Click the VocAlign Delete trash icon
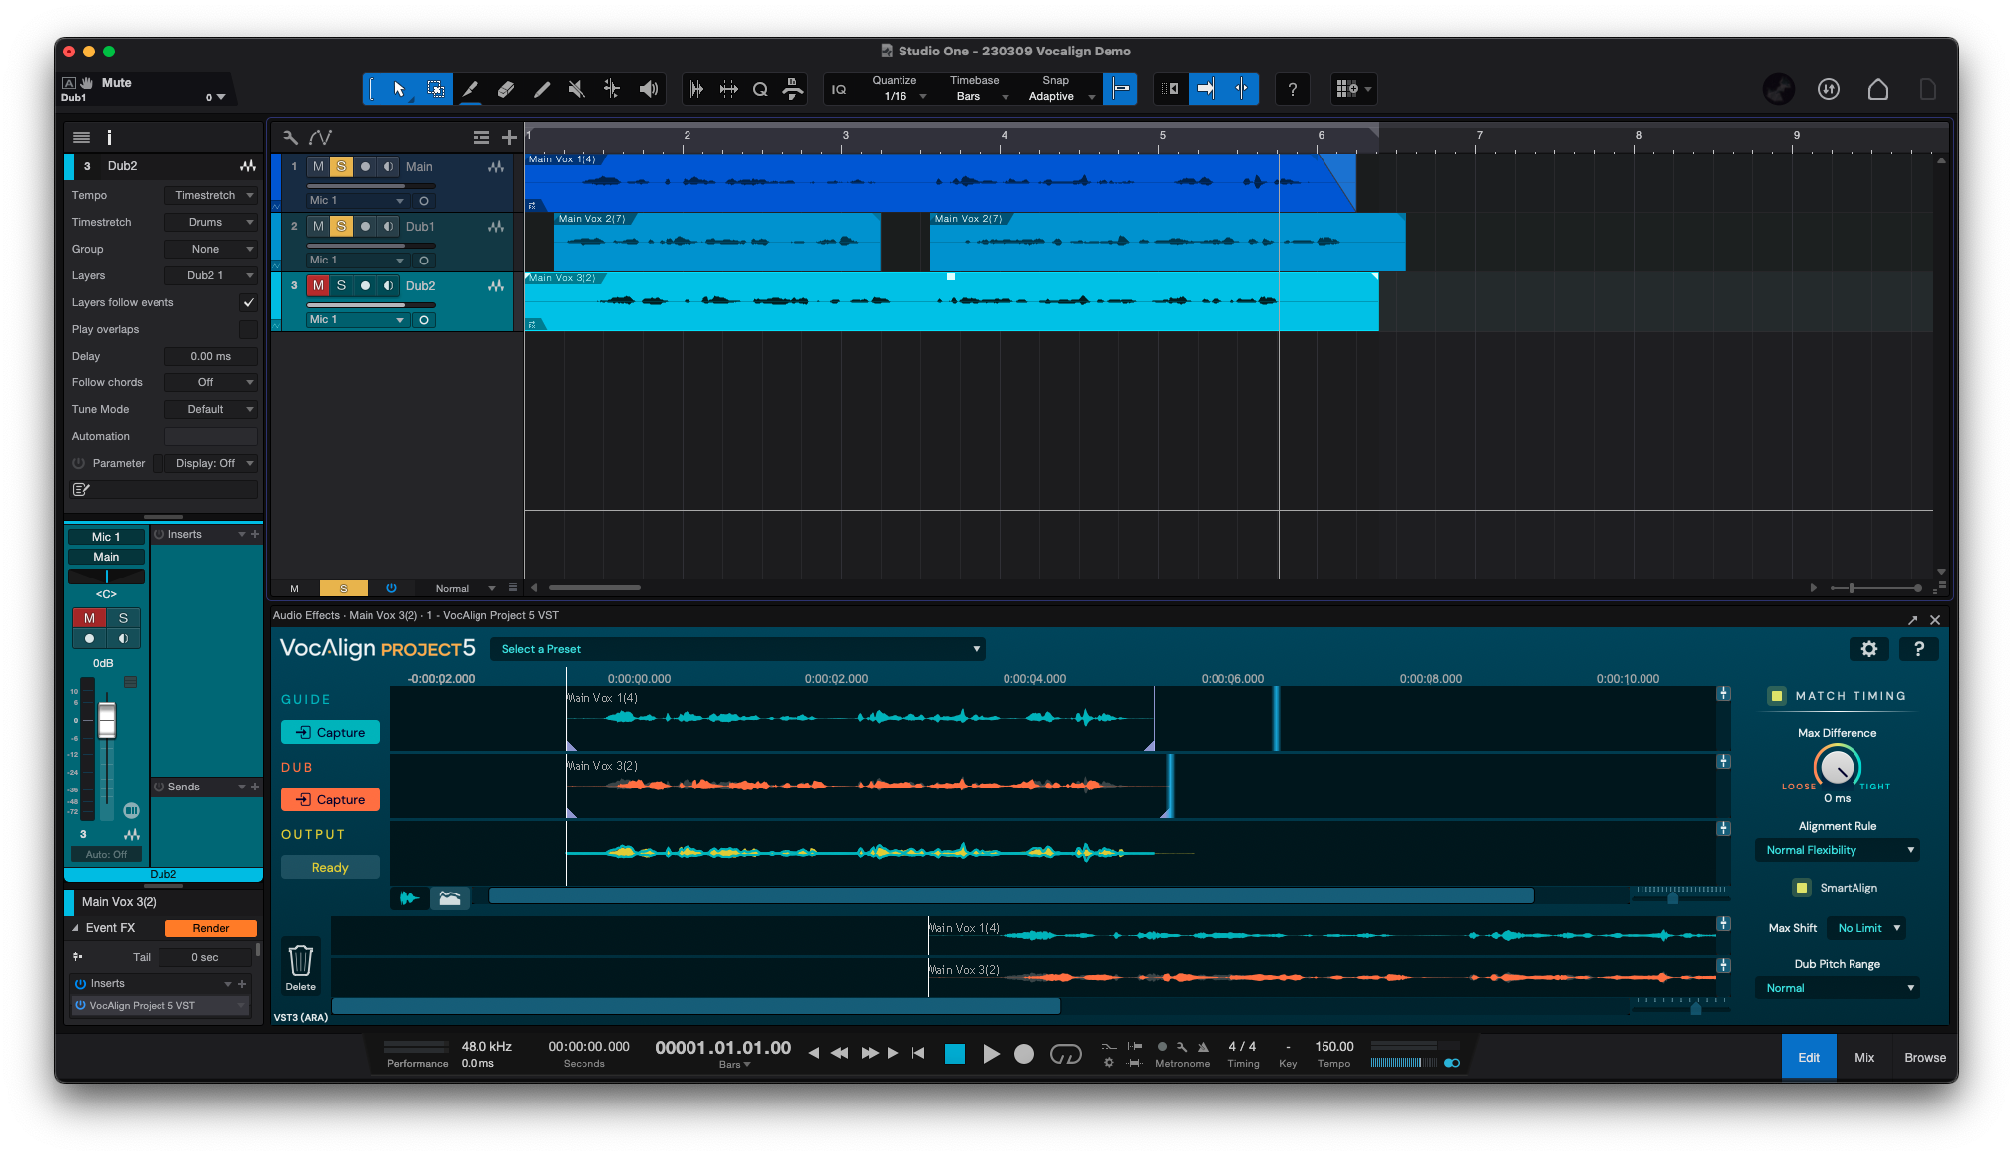 pos(300,961)
